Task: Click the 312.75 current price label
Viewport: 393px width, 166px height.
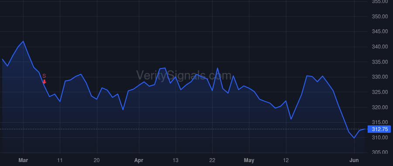Action: (x=379, y=129)
